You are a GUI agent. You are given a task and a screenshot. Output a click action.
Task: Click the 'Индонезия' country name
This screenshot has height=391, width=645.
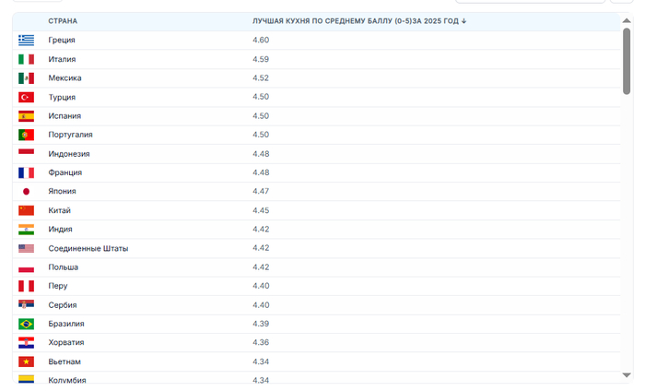70,154
